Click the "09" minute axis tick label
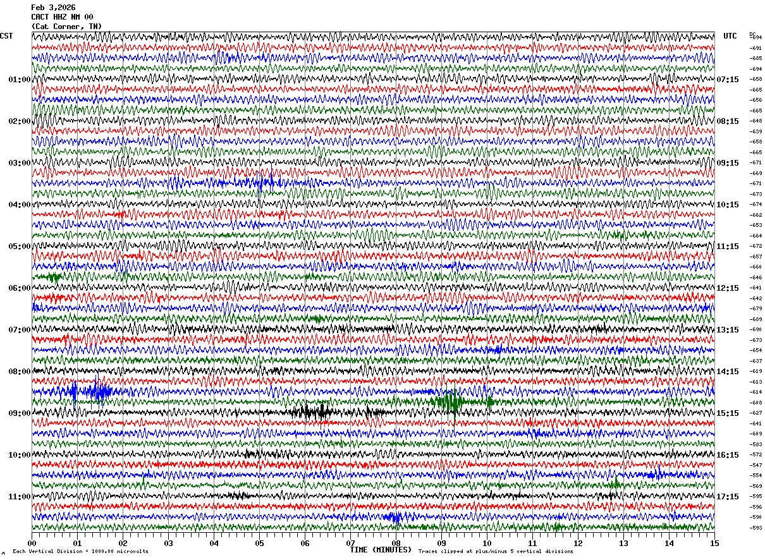 [x=441, y=543]
